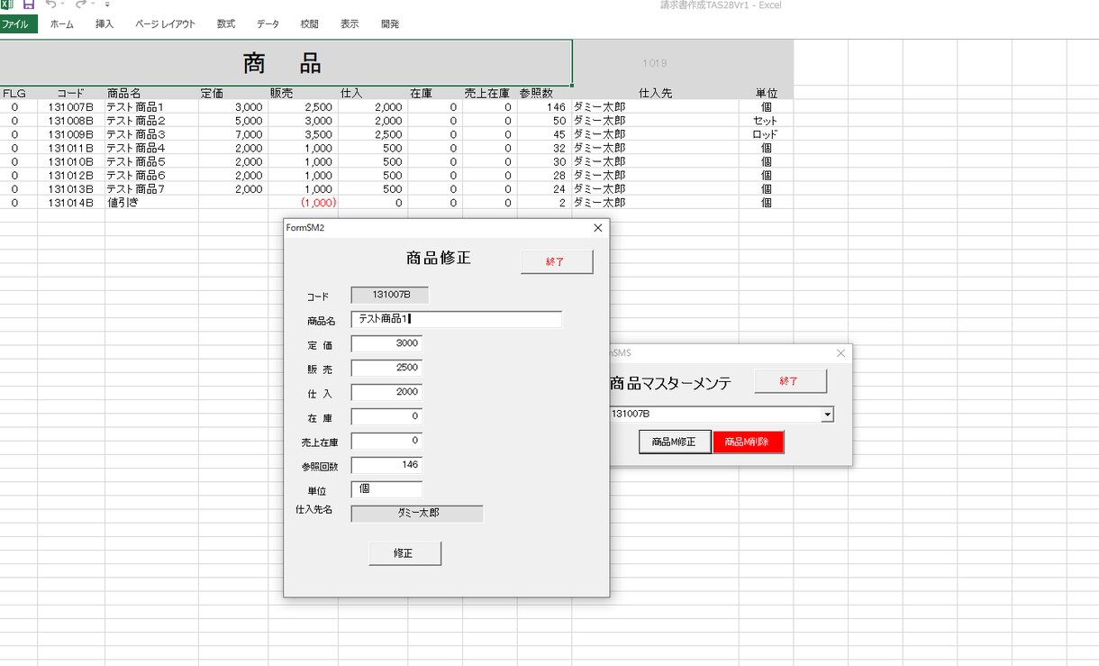Image resolution: width=1099 pixels, height=666 pixels.
Task: Click the 単位 field containing 個
Action: pos(386,489)
